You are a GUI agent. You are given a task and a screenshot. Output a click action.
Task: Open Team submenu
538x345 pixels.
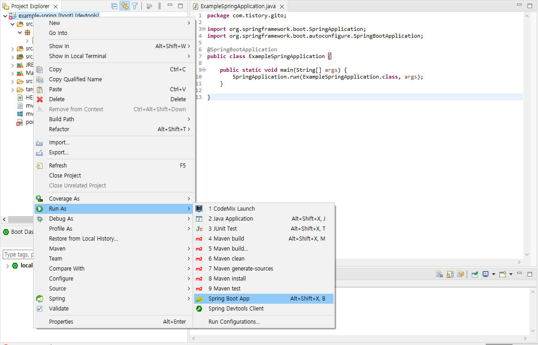coord(114,259)
